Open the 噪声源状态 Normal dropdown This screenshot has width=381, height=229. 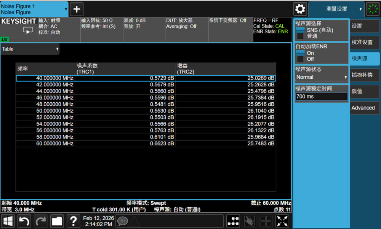point(322,77)
